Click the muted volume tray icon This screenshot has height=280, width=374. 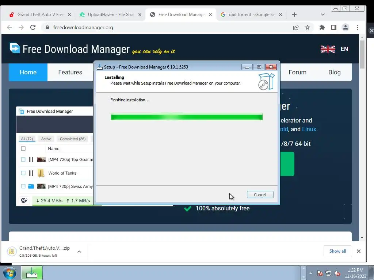click(337, 273)
